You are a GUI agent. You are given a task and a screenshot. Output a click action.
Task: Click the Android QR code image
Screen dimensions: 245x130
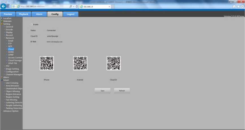(x=80, y=63)
